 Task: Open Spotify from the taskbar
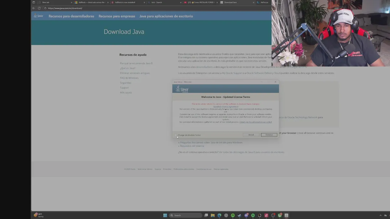click(253, 215)
